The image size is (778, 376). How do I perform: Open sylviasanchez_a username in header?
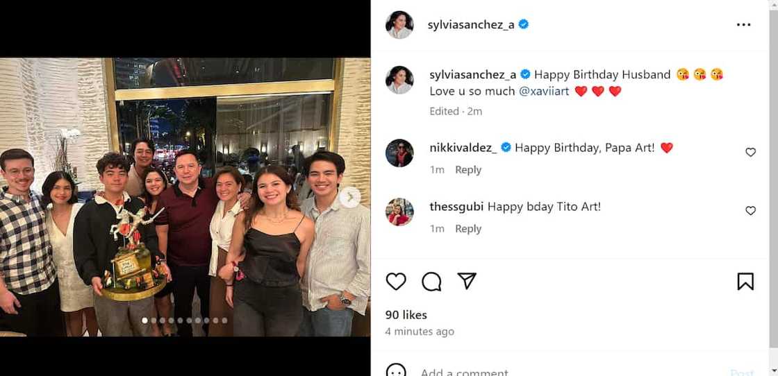click(471, 24)
